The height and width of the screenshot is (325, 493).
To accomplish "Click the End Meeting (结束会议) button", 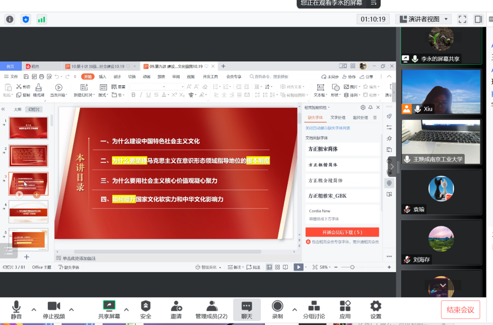I will coord(460,310).
